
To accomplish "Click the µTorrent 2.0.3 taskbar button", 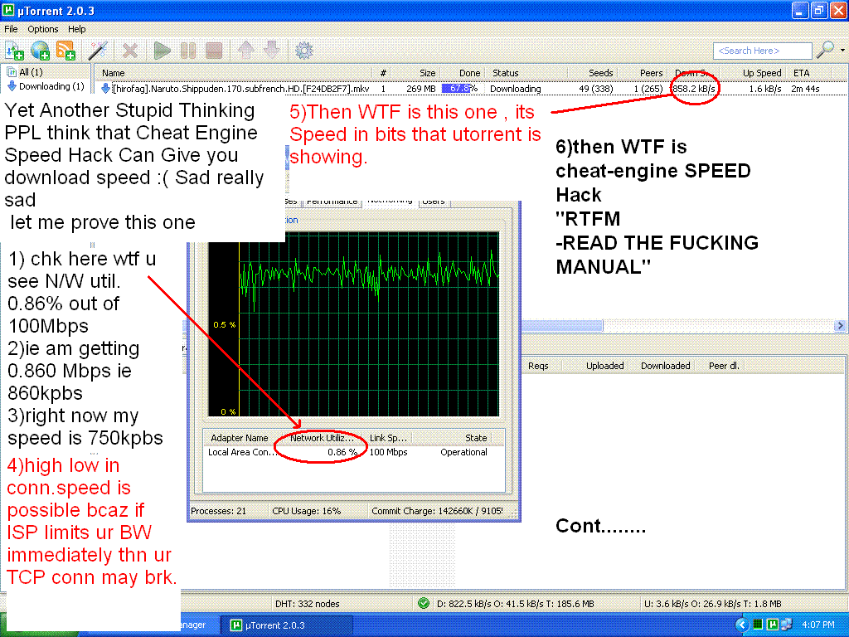I will 287,625.
